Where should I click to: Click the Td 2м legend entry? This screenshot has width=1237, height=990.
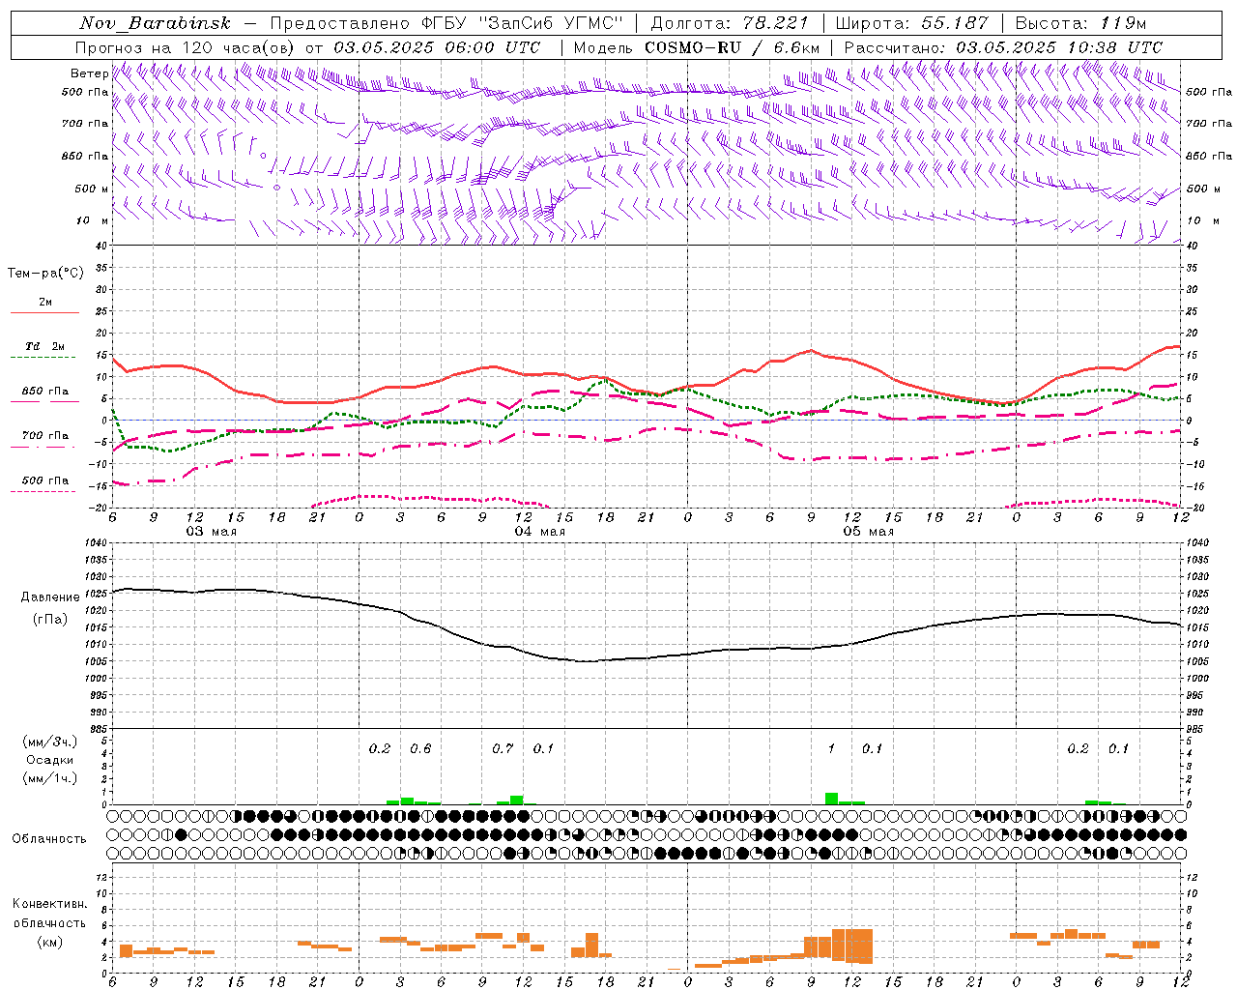[x=44, y=346]
